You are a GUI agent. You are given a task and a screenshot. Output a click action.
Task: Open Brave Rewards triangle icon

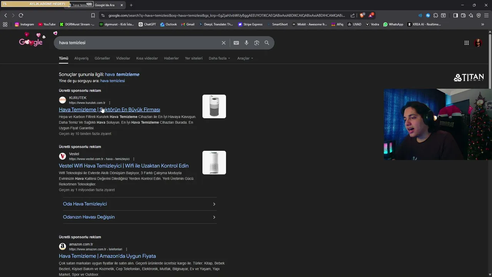(371, 15)
